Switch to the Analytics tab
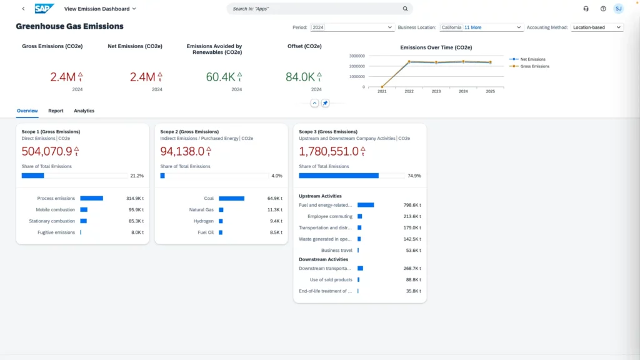Image resolution: width=640 pixels, height=360 pixels. 84,111
